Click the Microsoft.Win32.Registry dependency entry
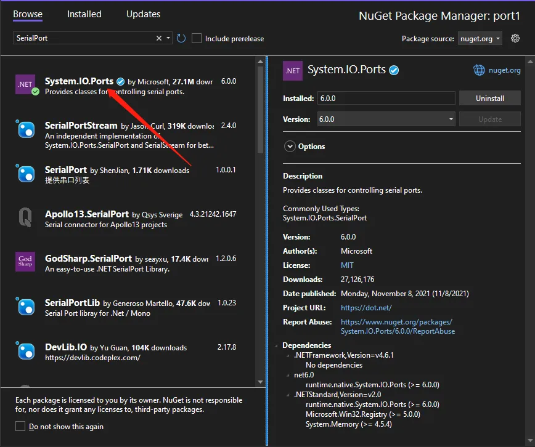Image resolution: width=535 pixels, height=447 pixels. pos(362,414)
